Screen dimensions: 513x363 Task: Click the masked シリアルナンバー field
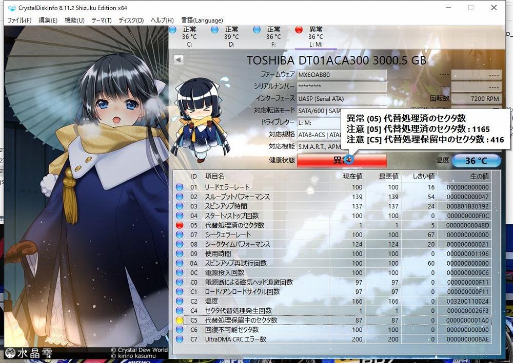pos(342,87)
